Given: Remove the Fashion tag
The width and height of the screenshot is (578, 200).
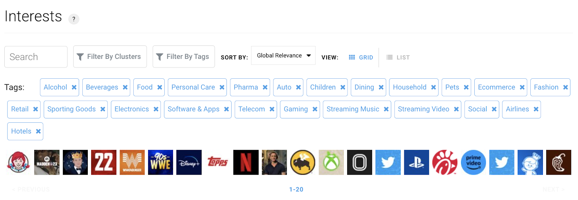Looking at the screenshot, I should tap(566, 87).
